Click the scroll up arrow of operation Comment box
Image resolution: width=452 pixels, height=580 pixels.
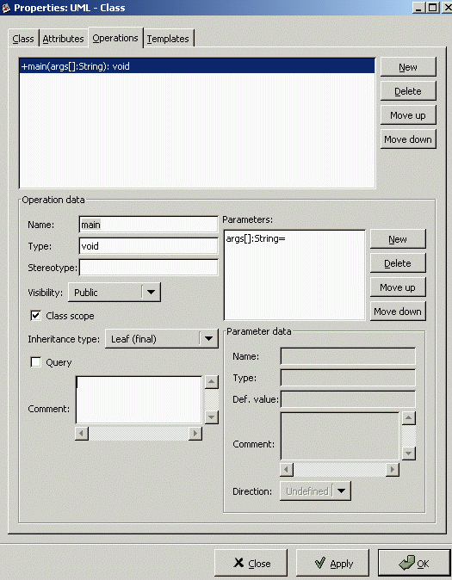click(x=212, y=382)
